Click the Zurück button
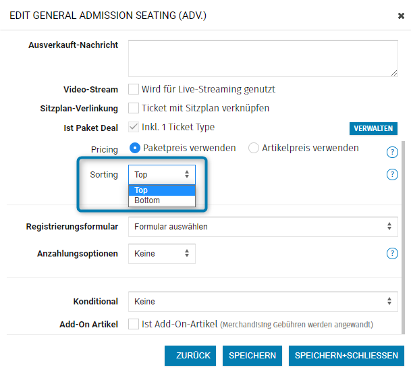 point(193,356)
